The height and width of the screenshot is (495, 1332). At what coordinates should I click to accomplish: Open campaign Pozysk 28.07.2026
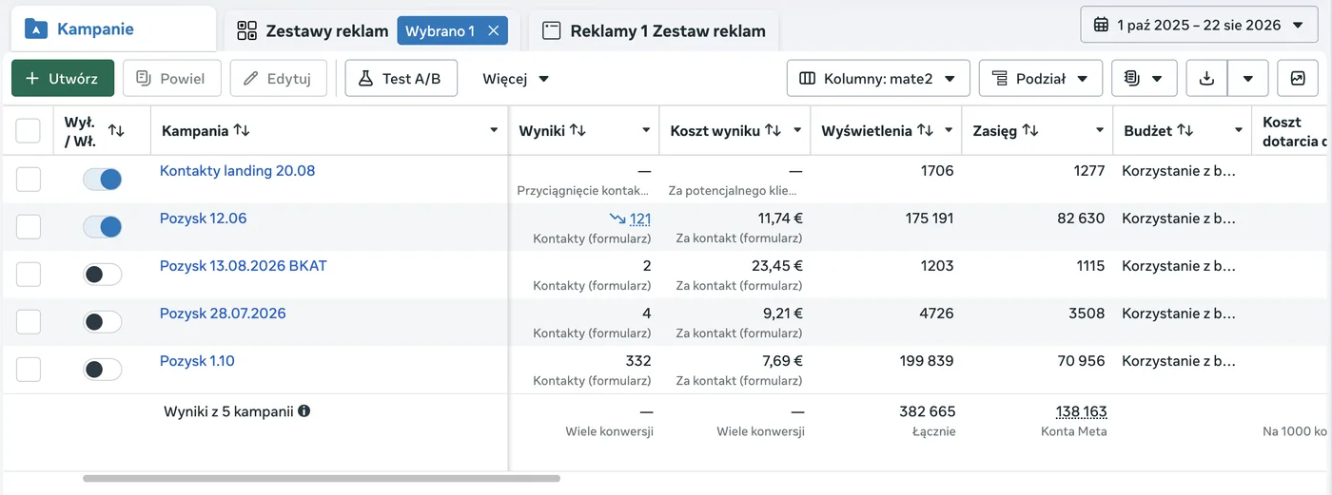point(223,314)
